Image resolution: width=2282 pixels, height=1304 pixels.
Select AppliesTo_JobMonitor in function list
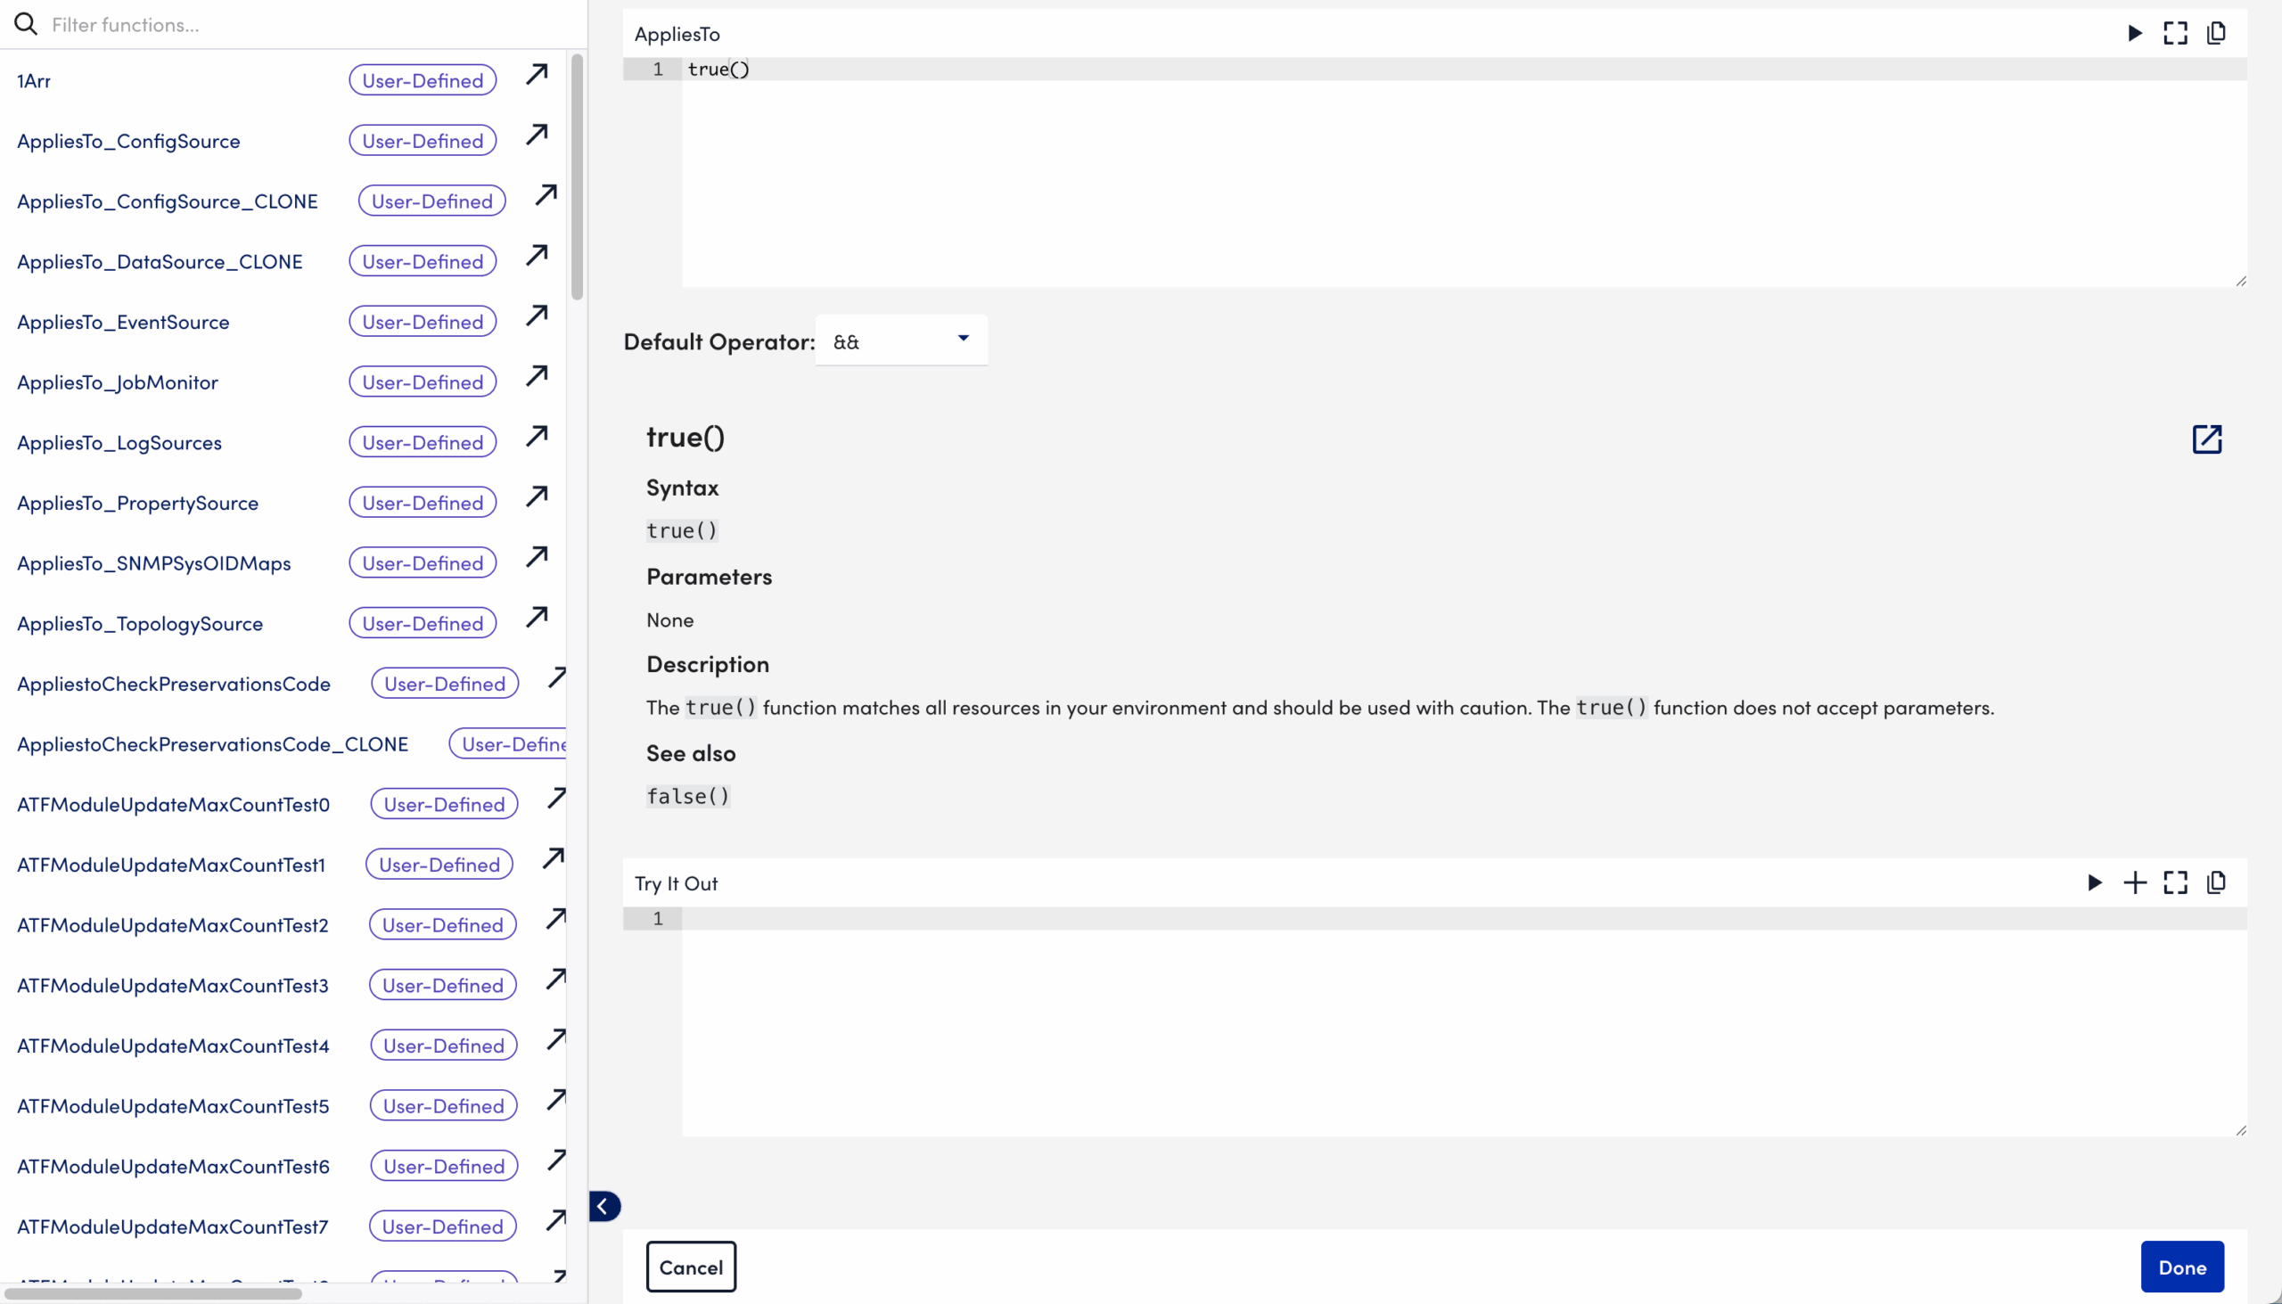(118, 382)
